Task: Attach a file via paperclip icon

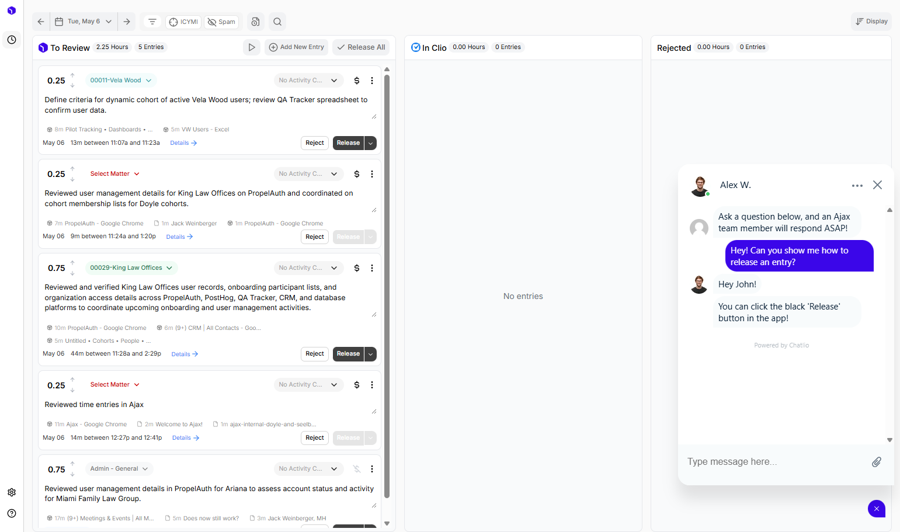Action: (x=877, y=462)
